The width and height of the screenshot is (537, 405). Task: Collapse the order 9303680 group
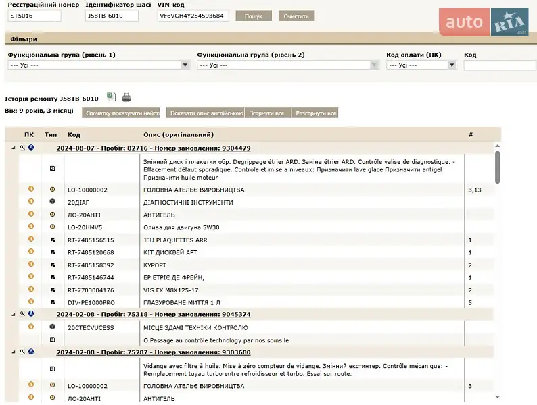tap(14, 352)
